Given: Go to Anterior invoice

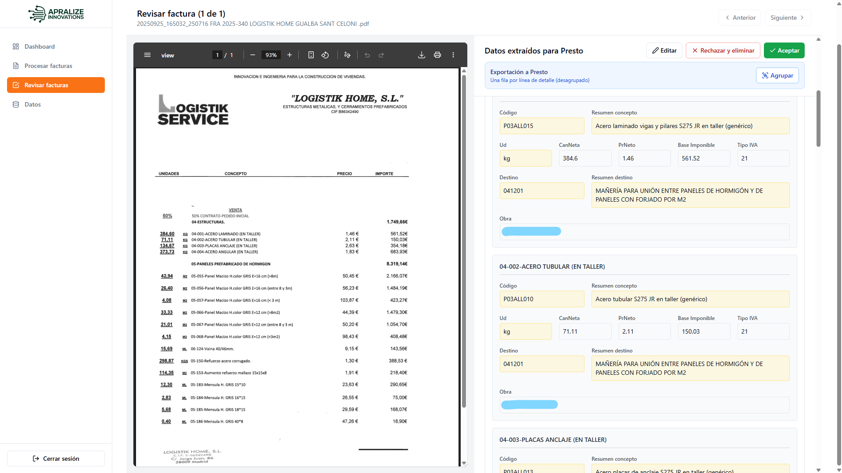Looking at the screenshot, I should click(x=740, y=18).
